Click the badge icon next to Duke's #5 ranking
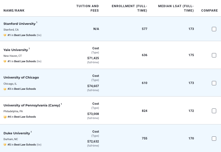This screenshot has height=152, width=221. 5,145
